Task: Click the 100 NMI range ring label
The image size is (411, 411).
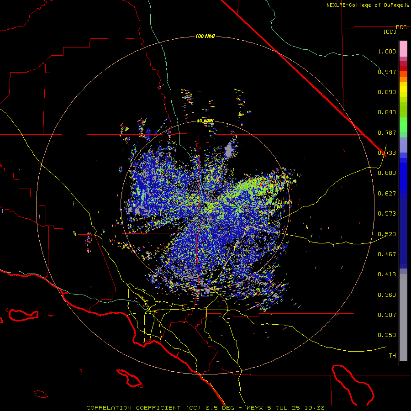Action: pyautogui.click(x=205, y=36)
